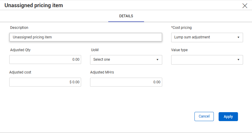Click the Description field label

(x=19, y=28)
